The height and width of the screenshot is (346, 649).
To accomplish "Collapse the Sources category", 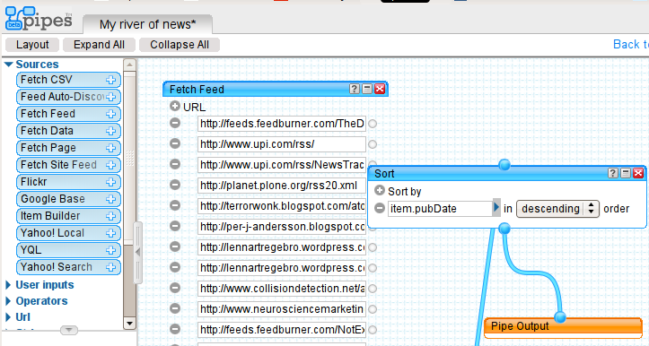I will pos(8,65).
